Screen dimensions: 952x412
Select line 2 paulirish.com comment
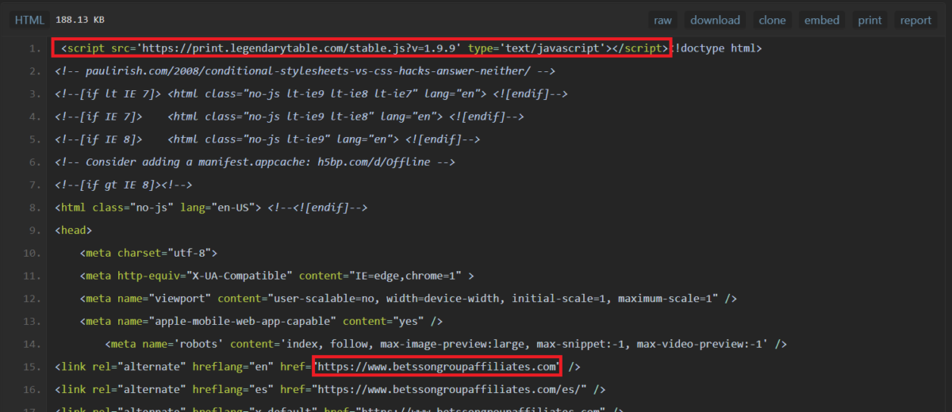click(x=305, y=71)
